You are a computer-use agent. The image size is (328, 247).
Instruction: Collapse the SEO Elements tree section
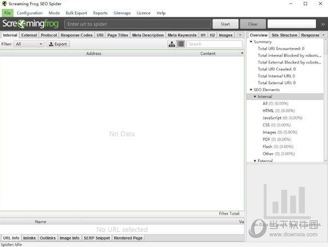point(251,90)
